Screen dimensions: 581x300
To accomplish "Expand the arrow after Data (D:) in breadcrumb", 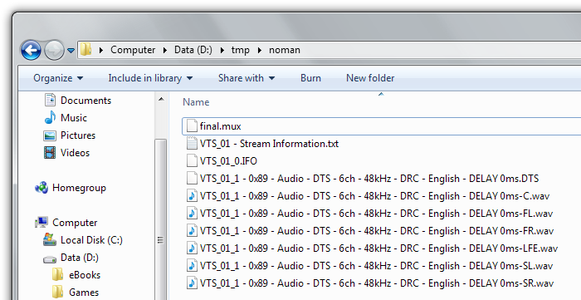I will (222, 50).
